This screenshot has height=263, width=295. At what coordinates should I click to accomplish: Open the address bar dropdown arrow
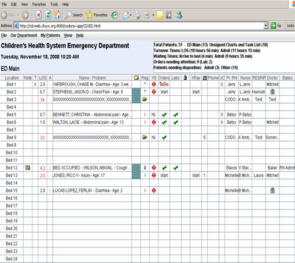coord(265,26)
